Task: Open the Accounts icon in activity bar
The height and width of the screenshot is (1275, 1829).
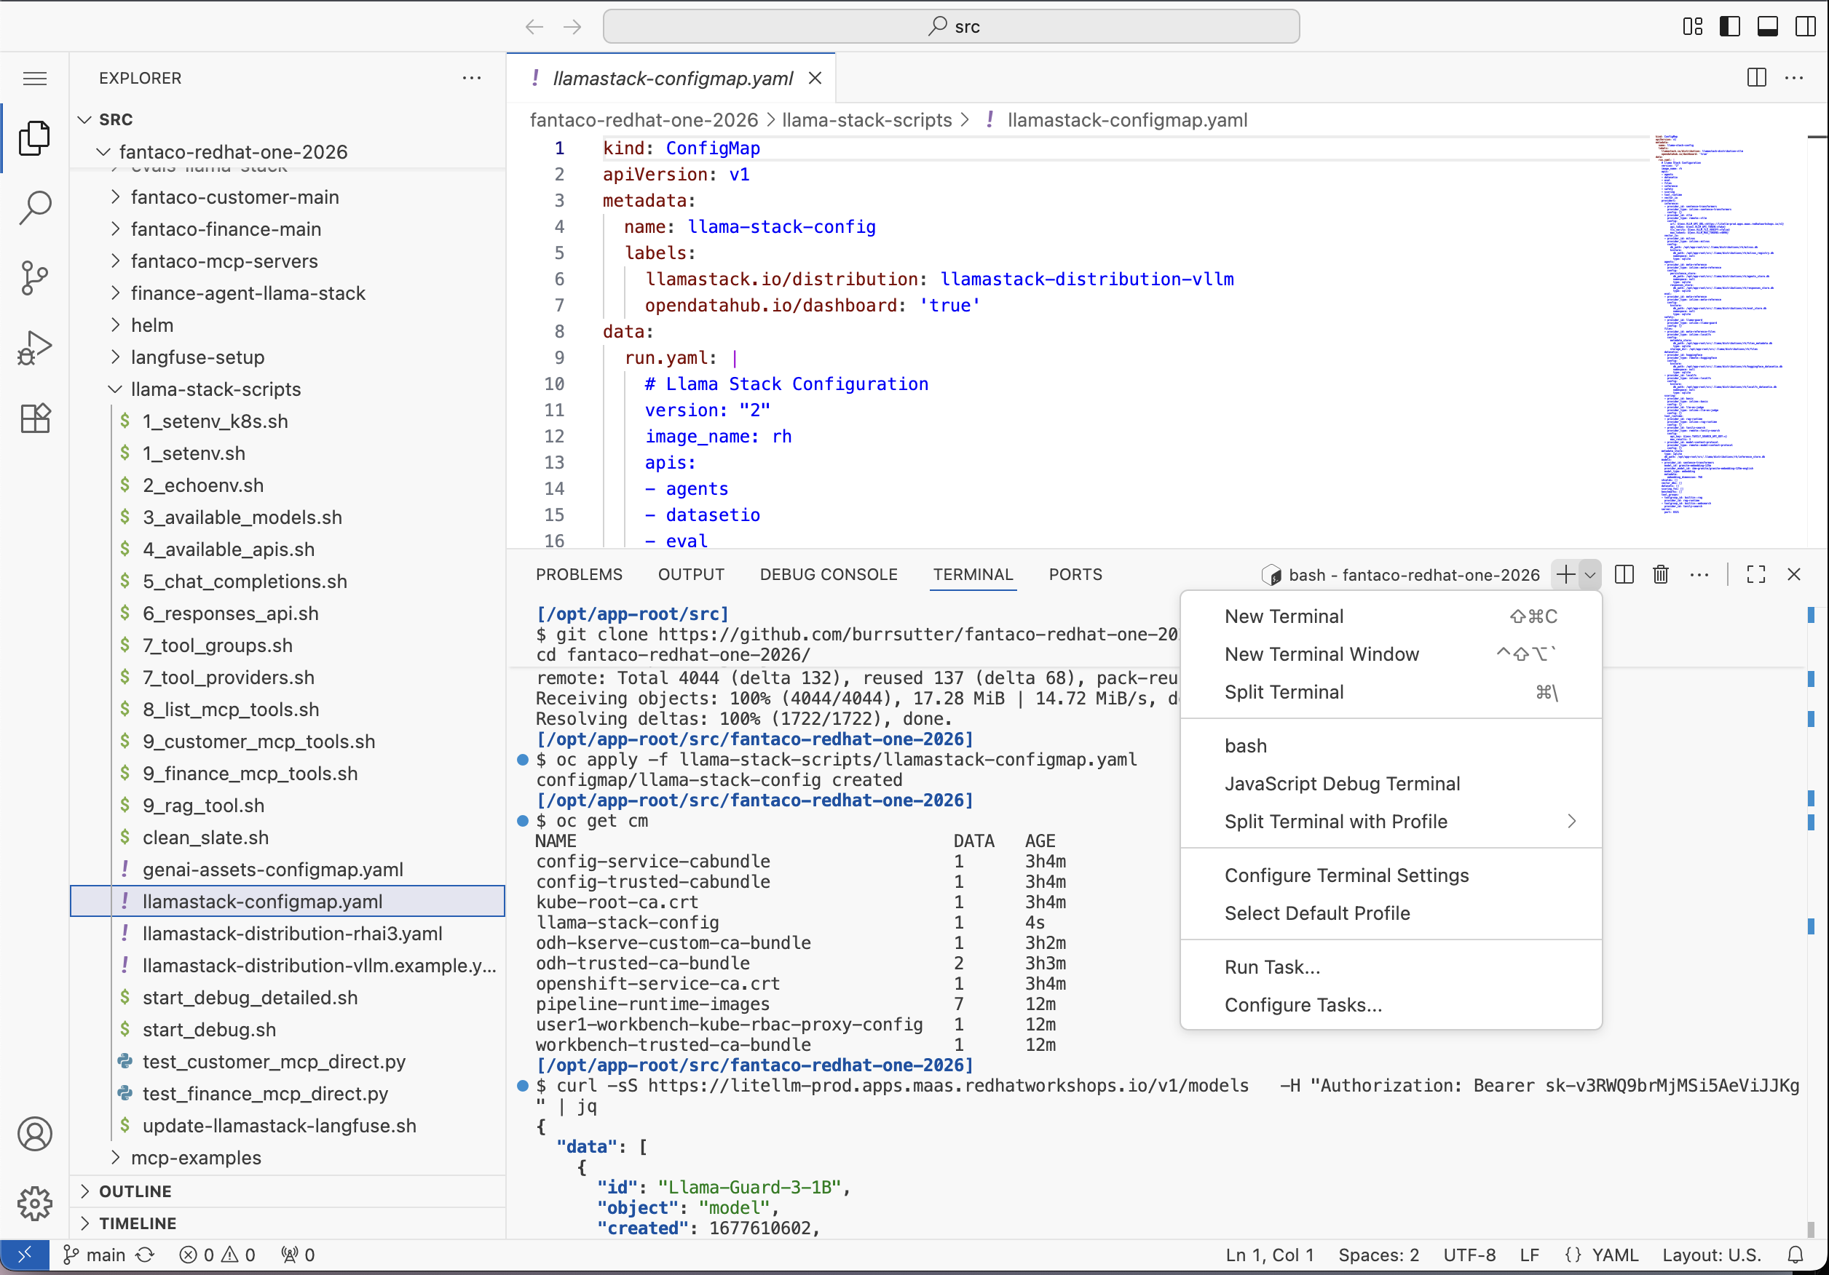Action: pos(35,1134)
